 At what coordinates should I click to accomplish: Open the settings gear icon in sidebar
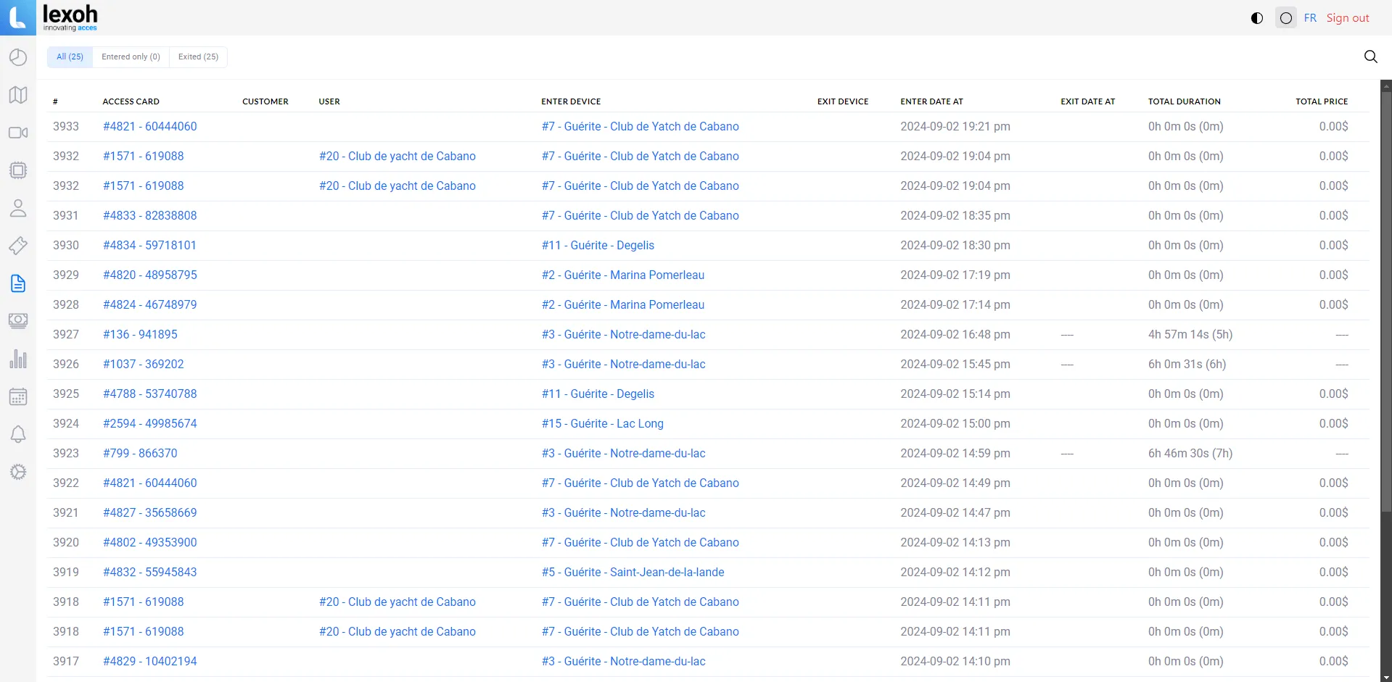[18, 472]
